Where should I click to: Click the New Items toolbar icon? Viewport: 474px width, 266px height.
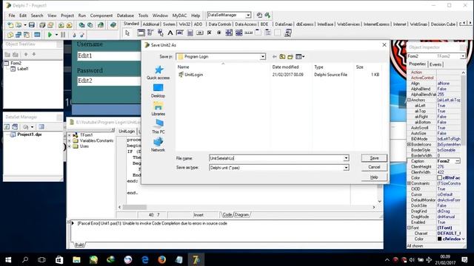(10, 25)
